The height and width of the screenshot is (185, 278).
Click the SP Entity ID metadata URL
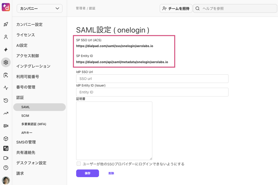[122, 62]
